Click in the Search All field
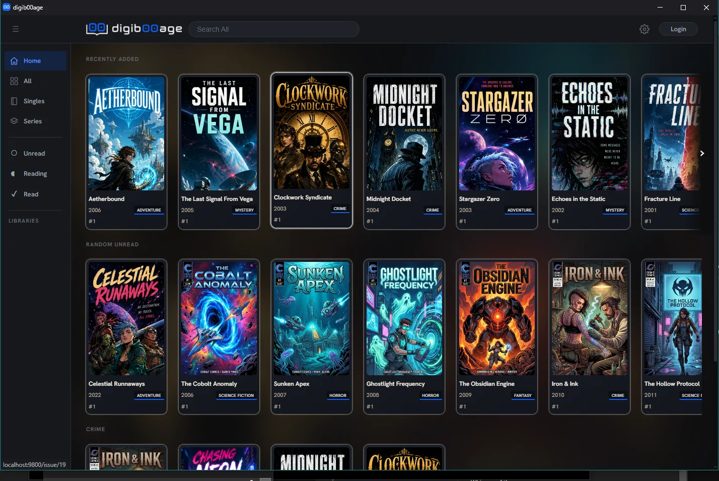This screenshot has height=481, width=719. pyautogui.click(x=274, y=29)
